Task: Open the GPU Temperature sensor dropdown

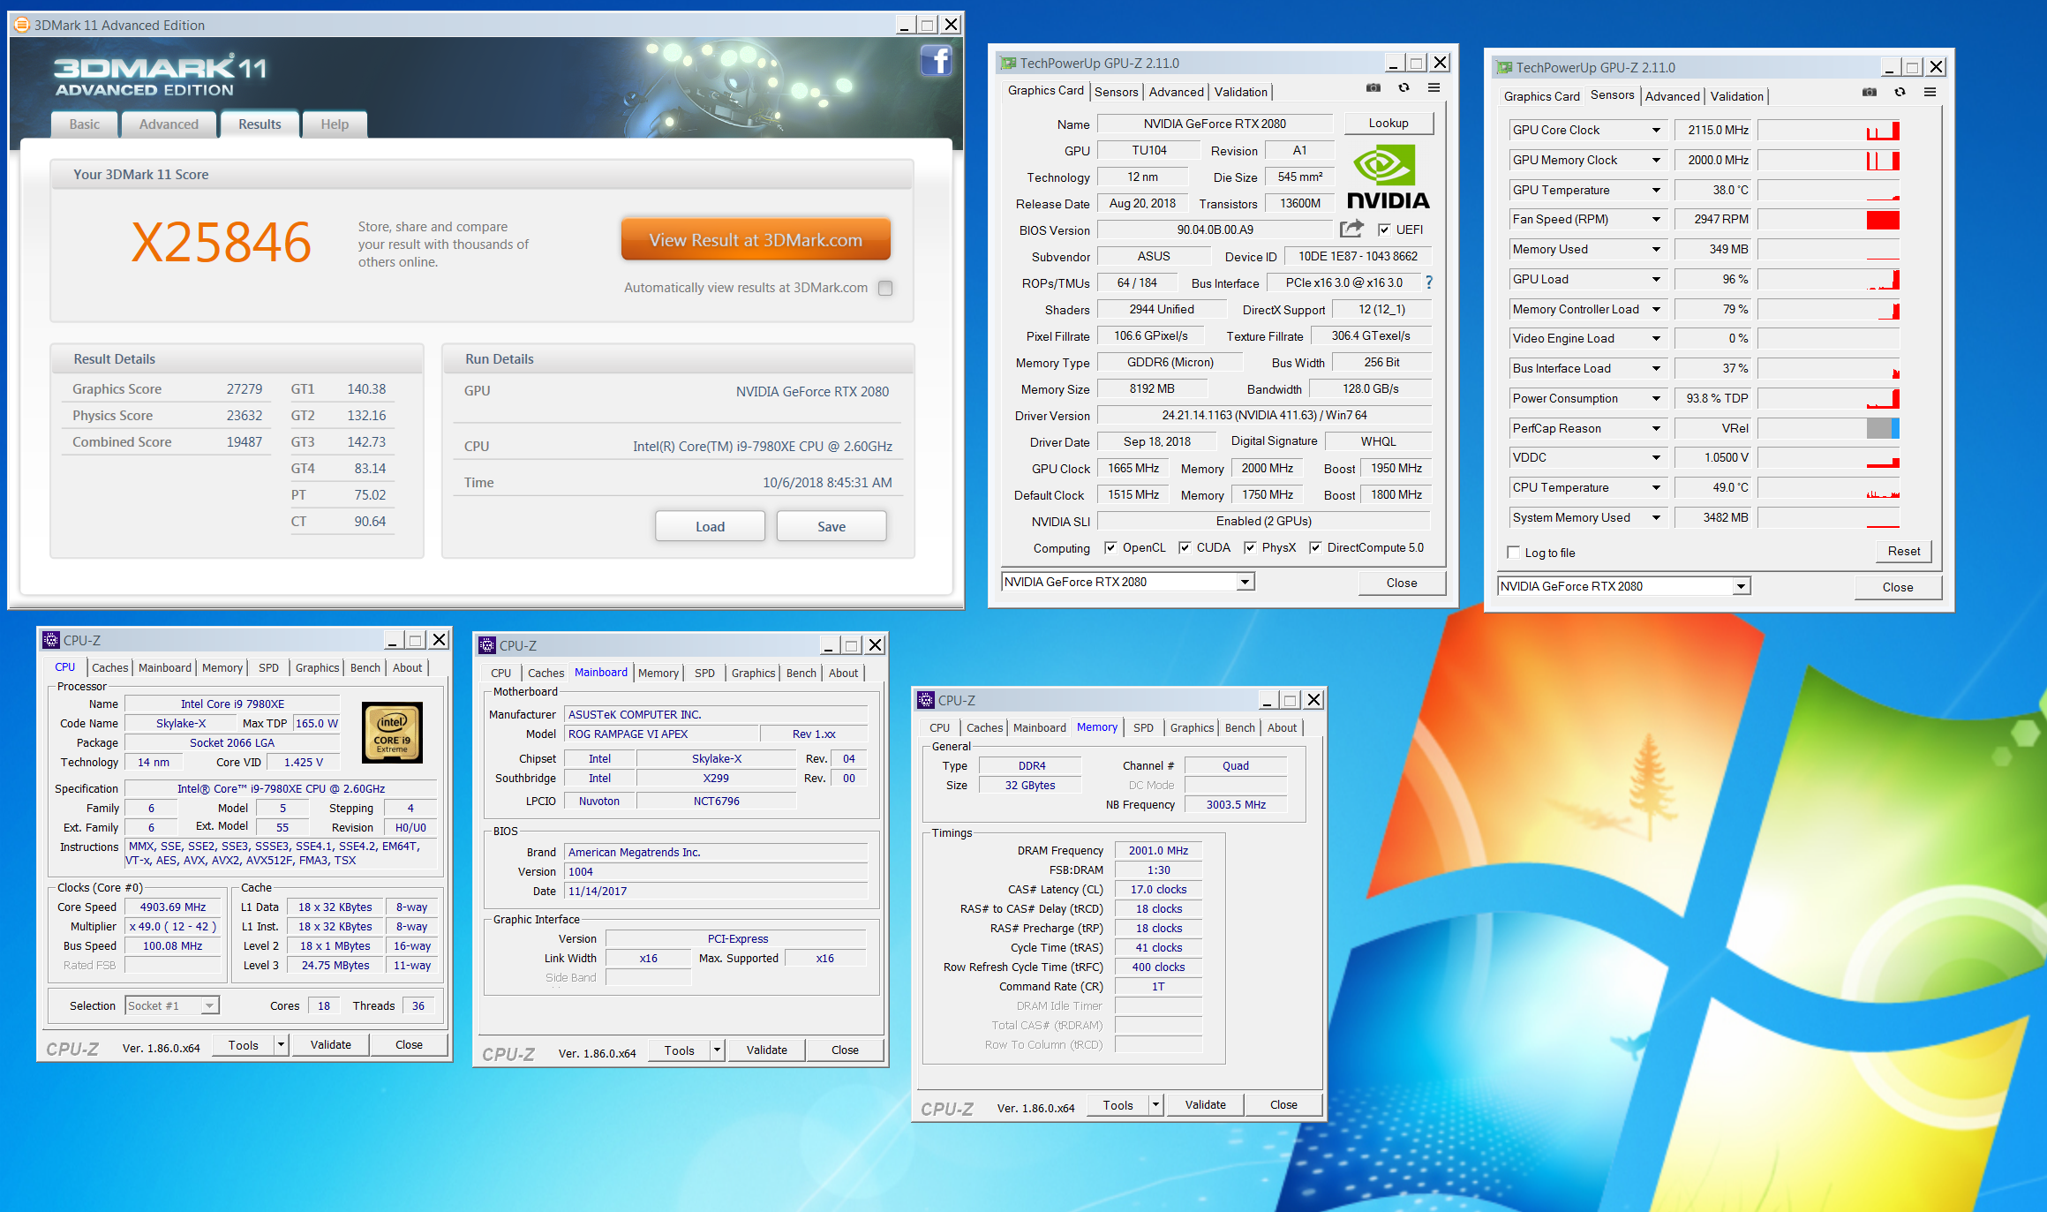Action: [1656, 190]
